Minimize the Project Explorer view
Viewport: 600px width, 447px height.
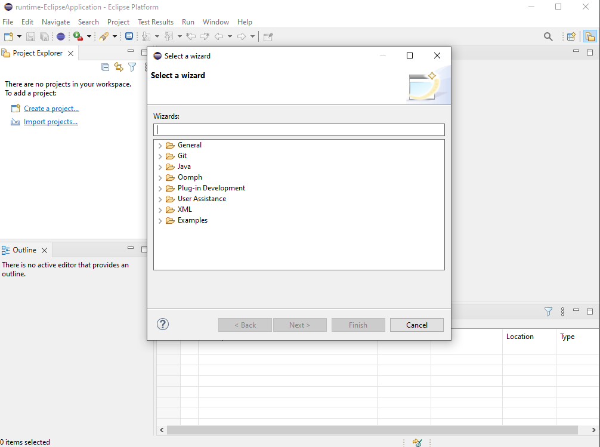point(131,51)
